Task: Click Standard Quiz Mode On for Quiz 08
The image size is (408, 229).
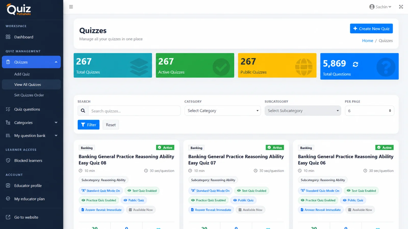Action: click(x=101, y=191)
